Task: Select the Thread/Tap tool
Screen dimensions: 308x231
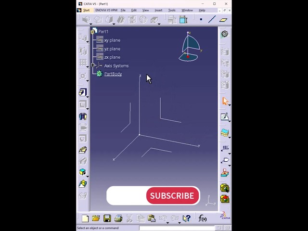Action: (x=143, y=19)
